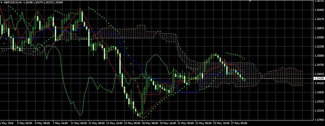
Task: Click the 1.34120 price scale label
Action: point(319,83)
